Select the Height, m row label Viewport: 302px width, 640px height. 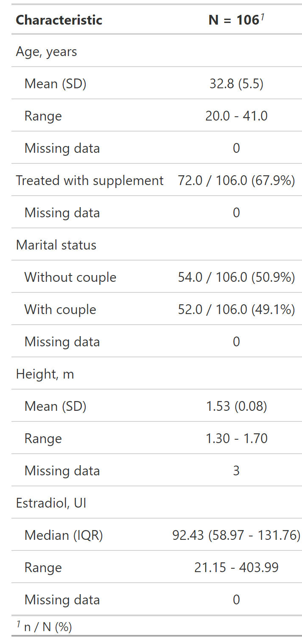pyautogui.click(x=45, y=374)
